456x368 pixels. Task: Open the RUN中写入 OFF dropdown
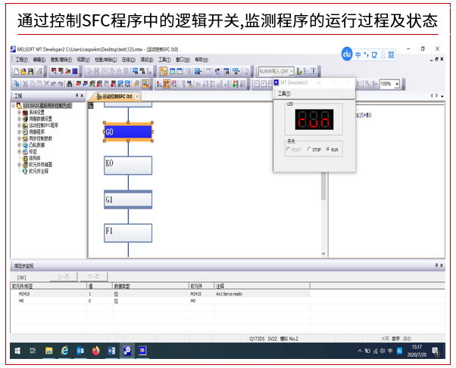292,71
